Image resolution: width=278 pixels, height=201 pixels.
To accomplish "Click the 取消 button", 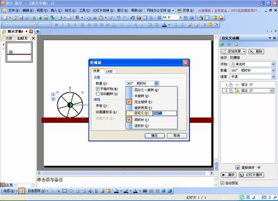I will [x=176, y=135].
